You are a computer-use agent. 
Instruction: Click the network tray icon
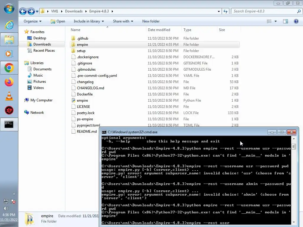[x=6, y=202]
